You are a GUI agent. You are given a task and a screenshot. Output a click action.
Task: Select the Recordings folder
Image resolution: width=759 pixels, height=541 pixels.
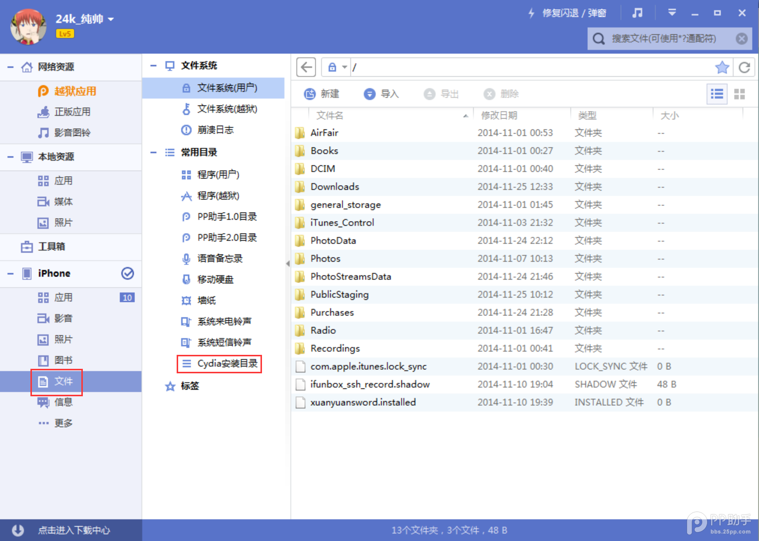pyautogui.click(x=524, y=348)
